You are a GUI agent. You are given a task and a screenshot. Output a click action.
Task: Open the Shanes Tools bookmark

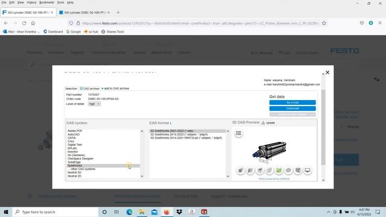(x=113, y=32)
